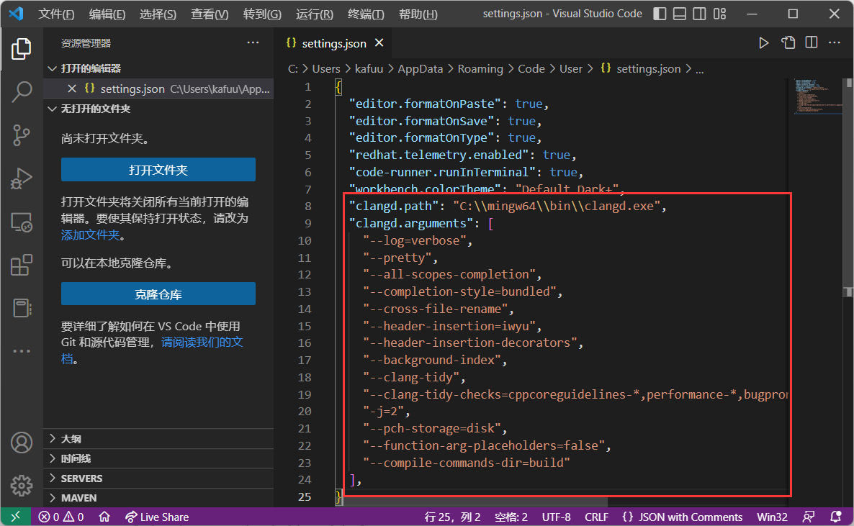Open the Extensions view
This screenshot has width=854, height=526.
(x=22, y=265)
